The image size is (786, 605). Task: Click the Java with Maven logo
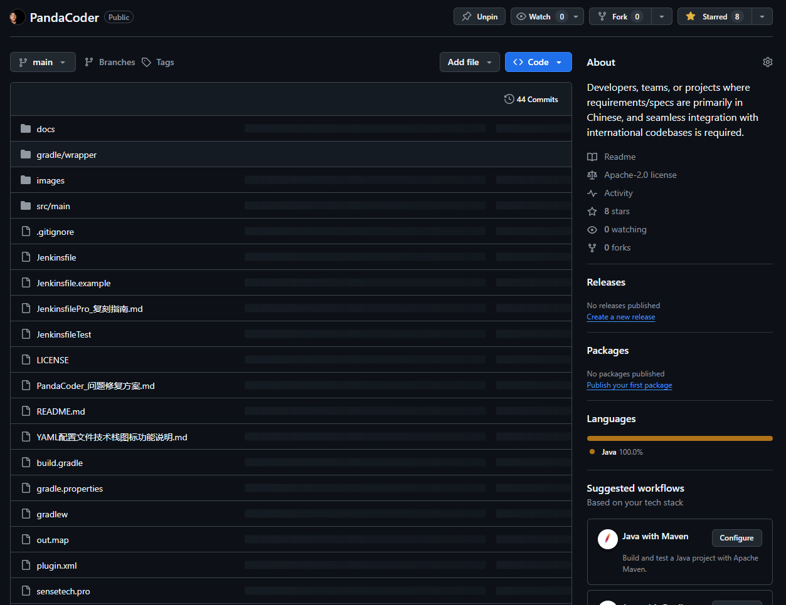coord(607,539)
